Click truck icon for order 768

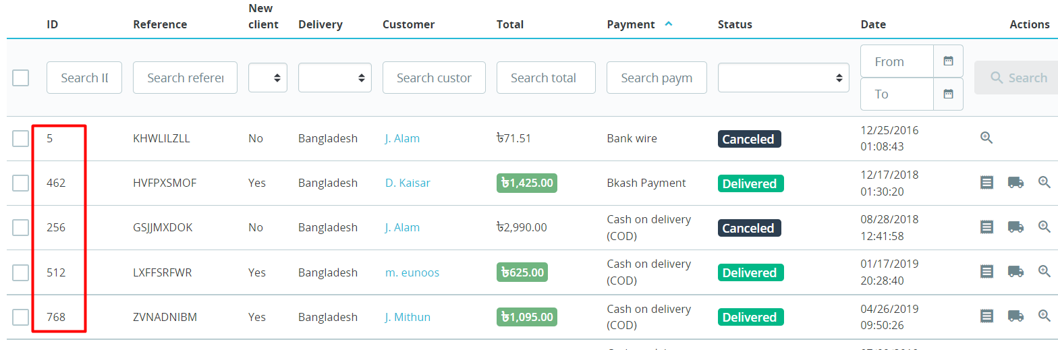click(x=1015, y=316)
